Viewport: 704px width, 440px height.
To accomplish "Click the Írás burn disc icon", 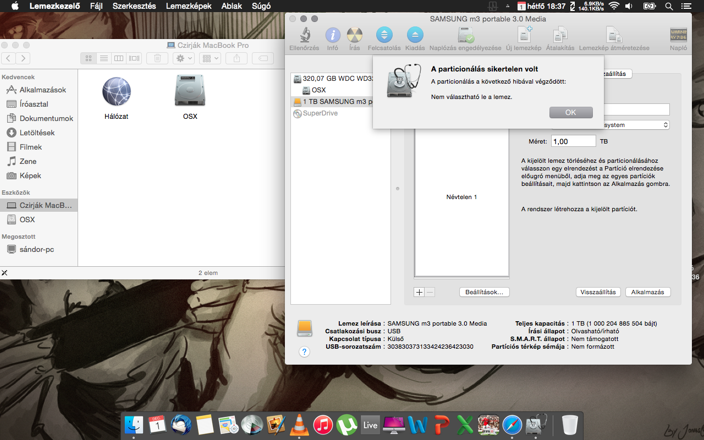I will click(355, 35).
